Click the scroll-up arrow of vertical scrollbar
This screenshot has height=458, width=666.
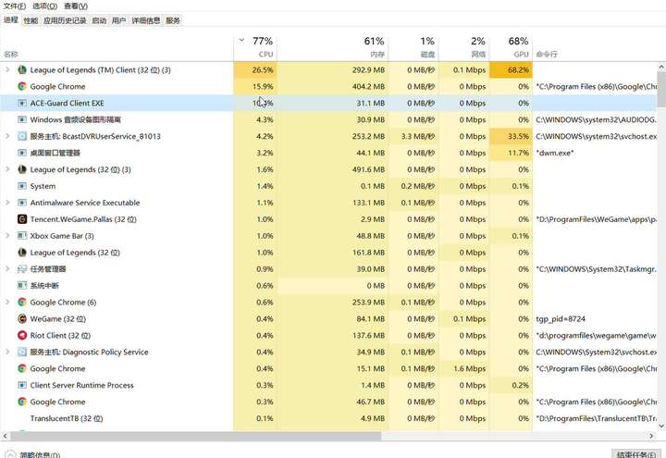pos(661,67)
